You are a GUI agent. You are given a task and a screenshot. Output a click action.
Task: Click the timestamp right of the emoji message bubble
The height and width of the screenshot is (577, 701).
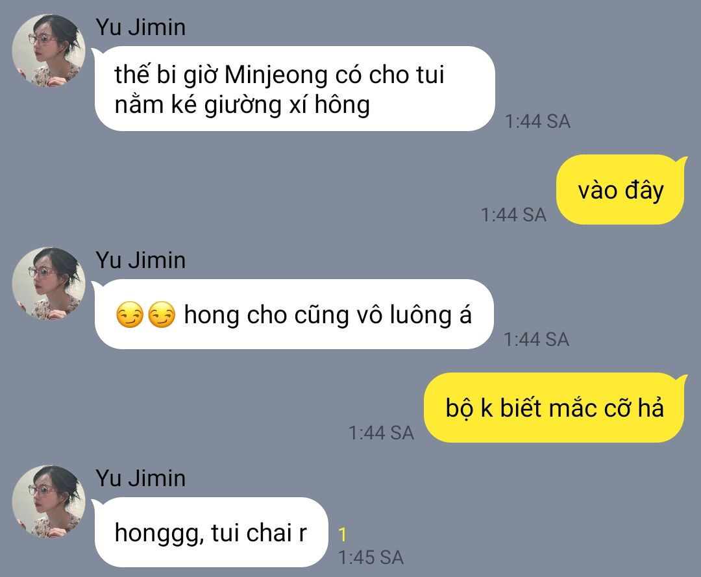click(537, 339)
